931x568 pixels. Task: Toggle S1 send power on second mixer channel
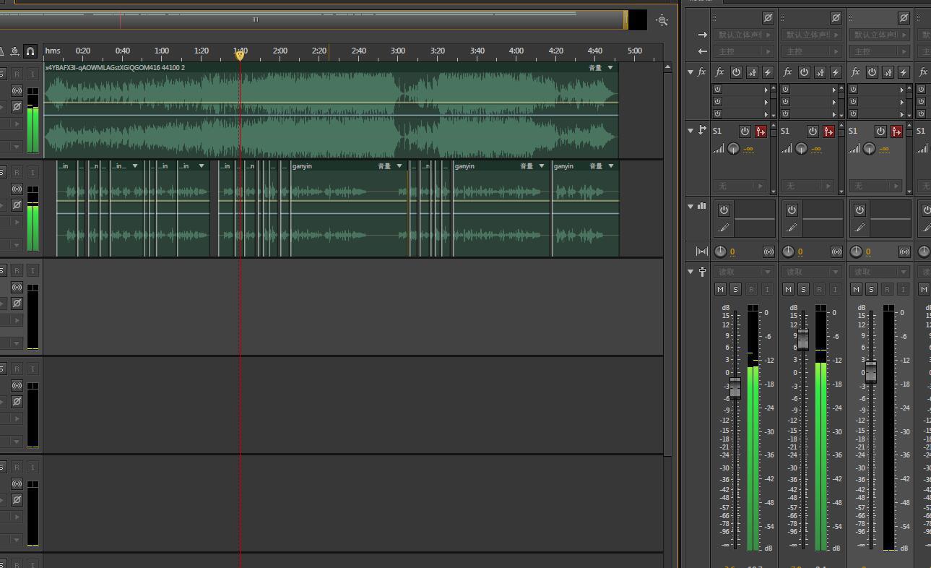click(x=813, y=131)
